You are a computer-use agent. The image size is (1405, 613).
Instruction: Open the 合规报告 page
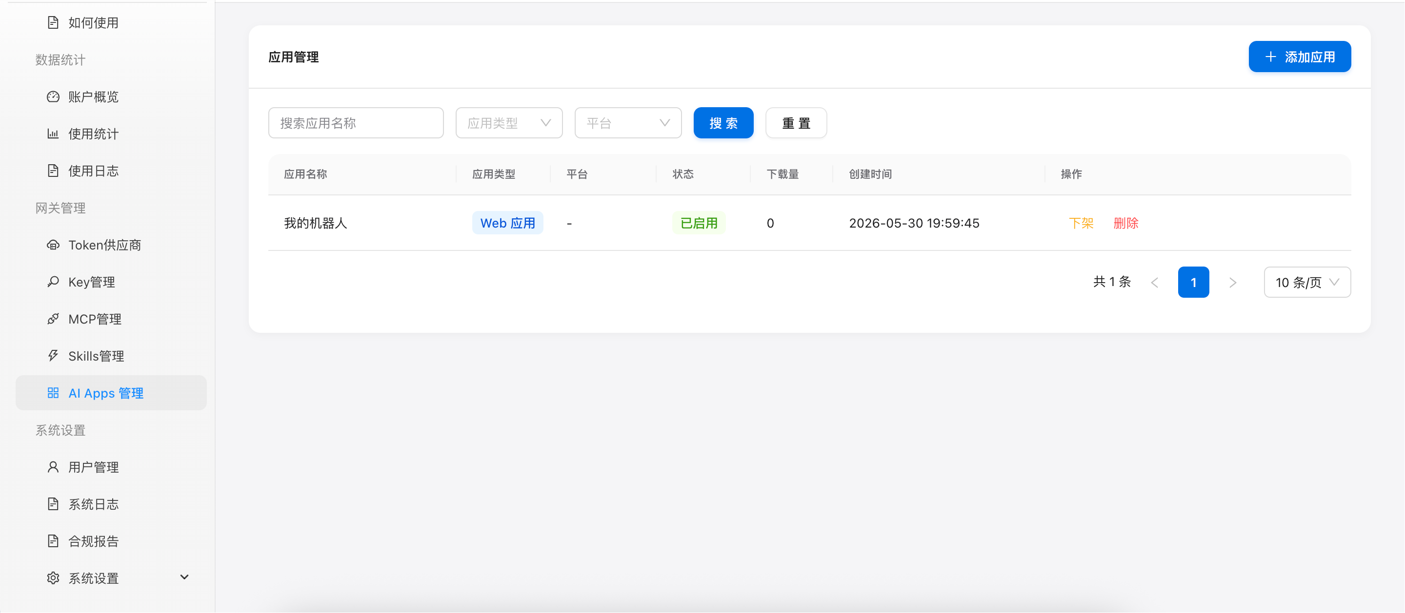(x=111, y=541)
